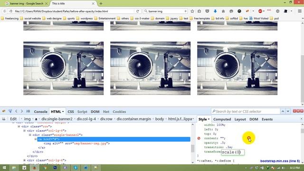Image resolution: width=304 pixels, height=171 pixels.
Task: Collapse the div class row node
Action: click(x=19, y=126)
